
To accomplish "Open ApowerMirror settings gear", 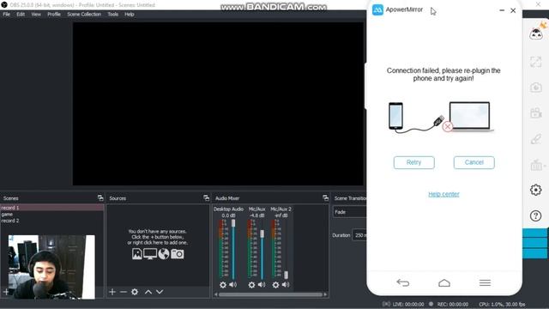I will (x=535, y=190).
